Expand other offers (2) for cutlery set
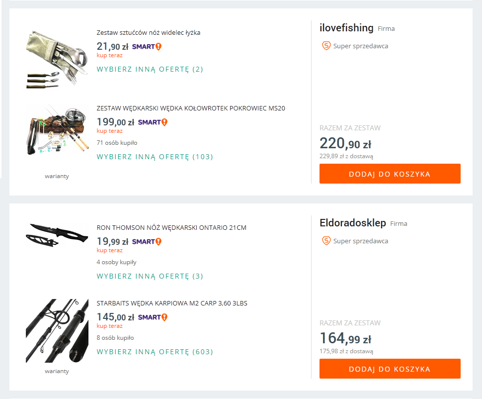Viewport: 482px width, 399px height. pos(150,69)
